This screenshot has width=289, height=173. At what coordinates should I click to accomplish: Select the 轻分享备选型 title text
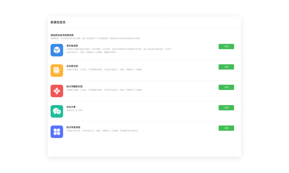pos(73,127)
